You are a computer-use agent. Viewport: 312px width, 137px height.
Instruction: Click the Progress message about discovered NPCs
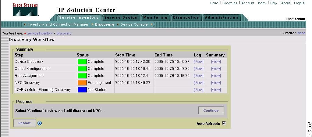coord(59,110)
